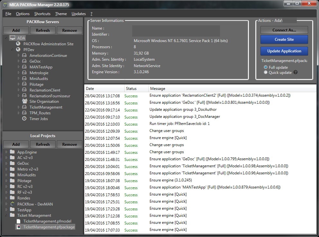
Task: Collapse the PFDev site node
Action: (12, 49)
